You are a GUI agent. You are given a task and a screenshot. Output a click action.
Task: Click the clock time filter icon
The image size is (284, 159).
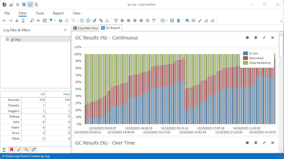point(88,20)
